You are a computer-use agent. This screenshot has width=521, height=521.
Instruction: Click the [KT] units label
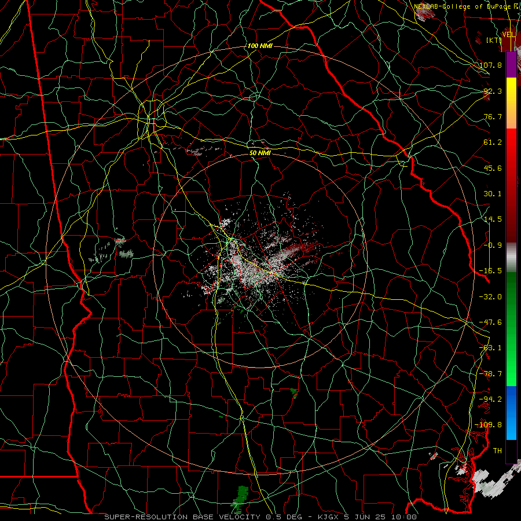pyautogui.click(x=494, y=40)
